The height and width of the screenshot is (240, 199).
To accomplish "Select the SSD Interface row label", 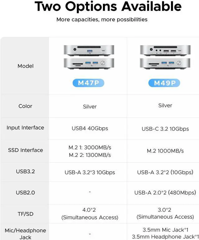I will click(25, 150).
